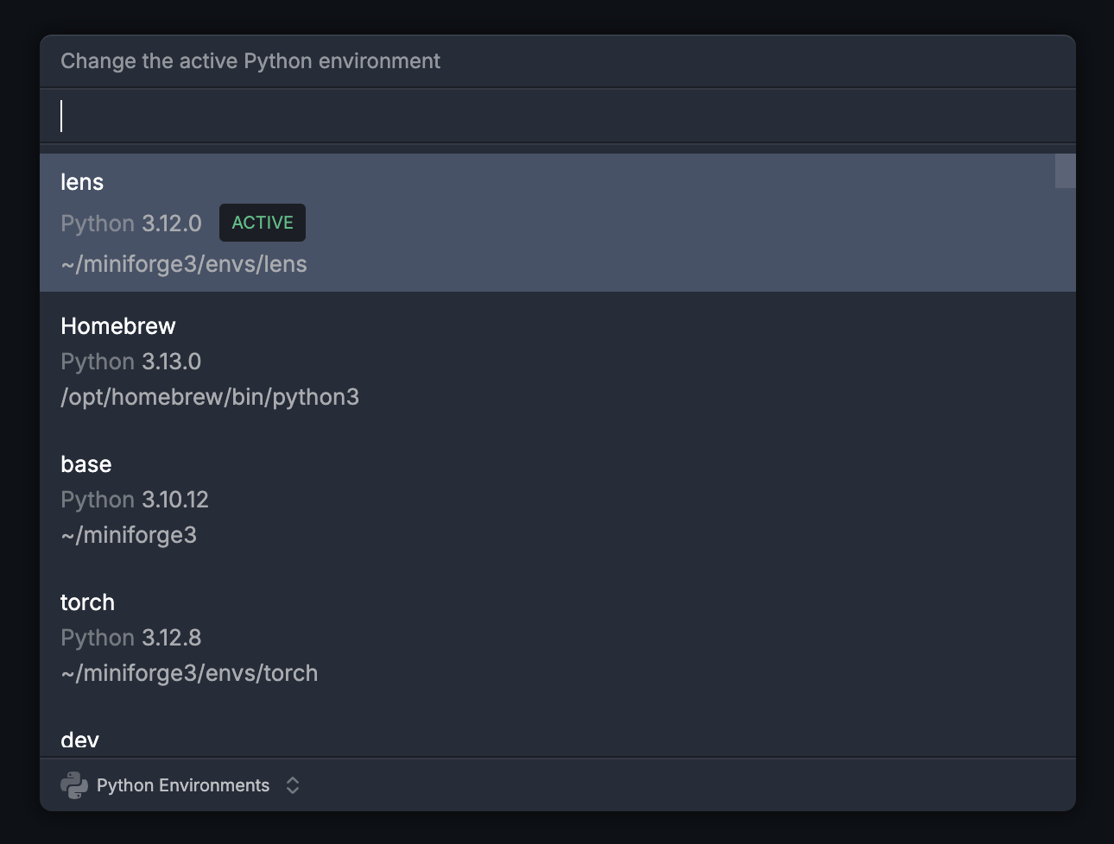The image size is (1114, 844).
Task: Expand the chevron next to Python Environments
Action: point(292,785)
